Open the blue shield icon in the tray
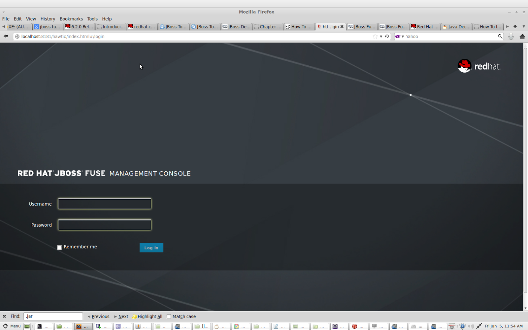The width and height of the screenshot is (528, 330). [462, 326]
